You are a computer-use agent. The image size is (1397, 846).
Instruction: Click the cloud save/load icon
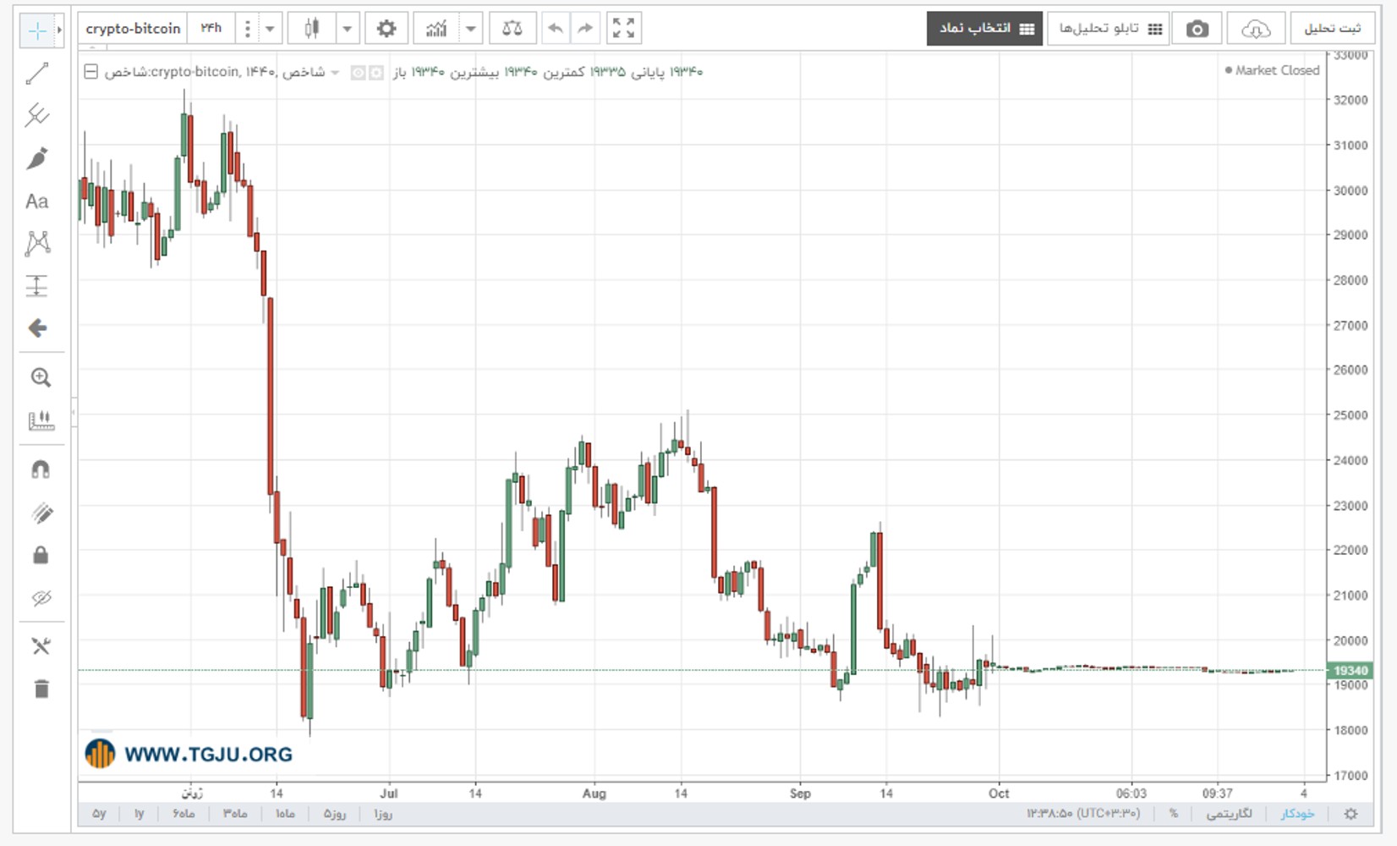coord(1256,29)
